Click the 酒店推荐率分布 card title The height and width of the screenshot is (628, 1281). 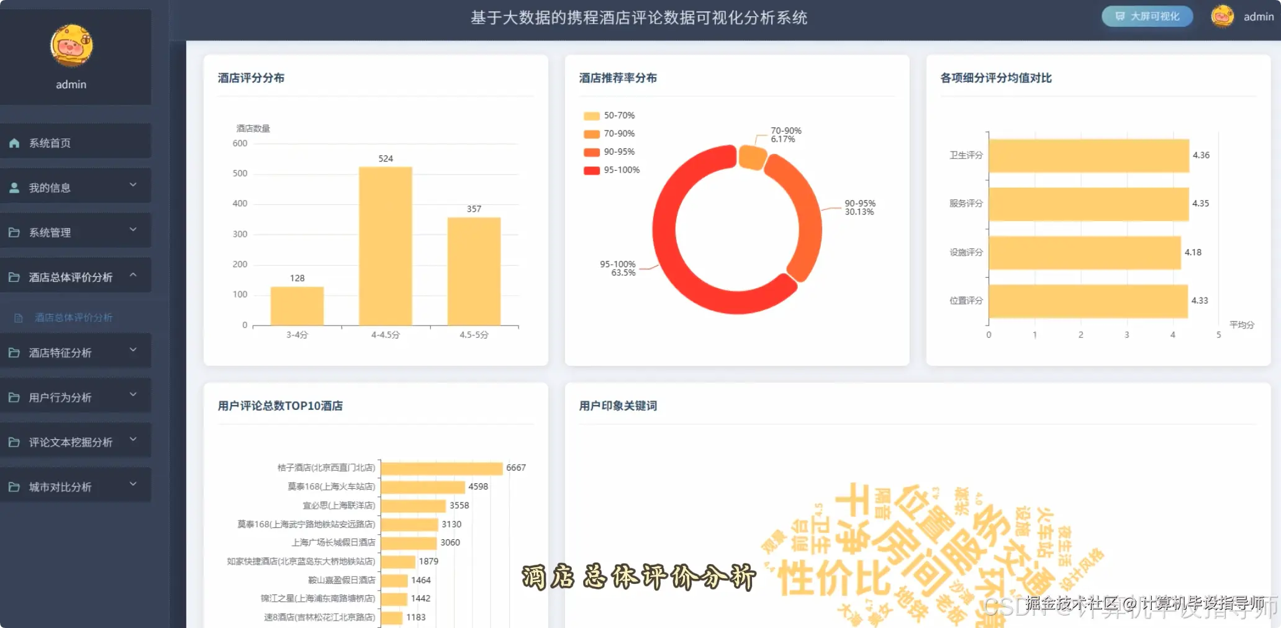click(x=618, y=78)
